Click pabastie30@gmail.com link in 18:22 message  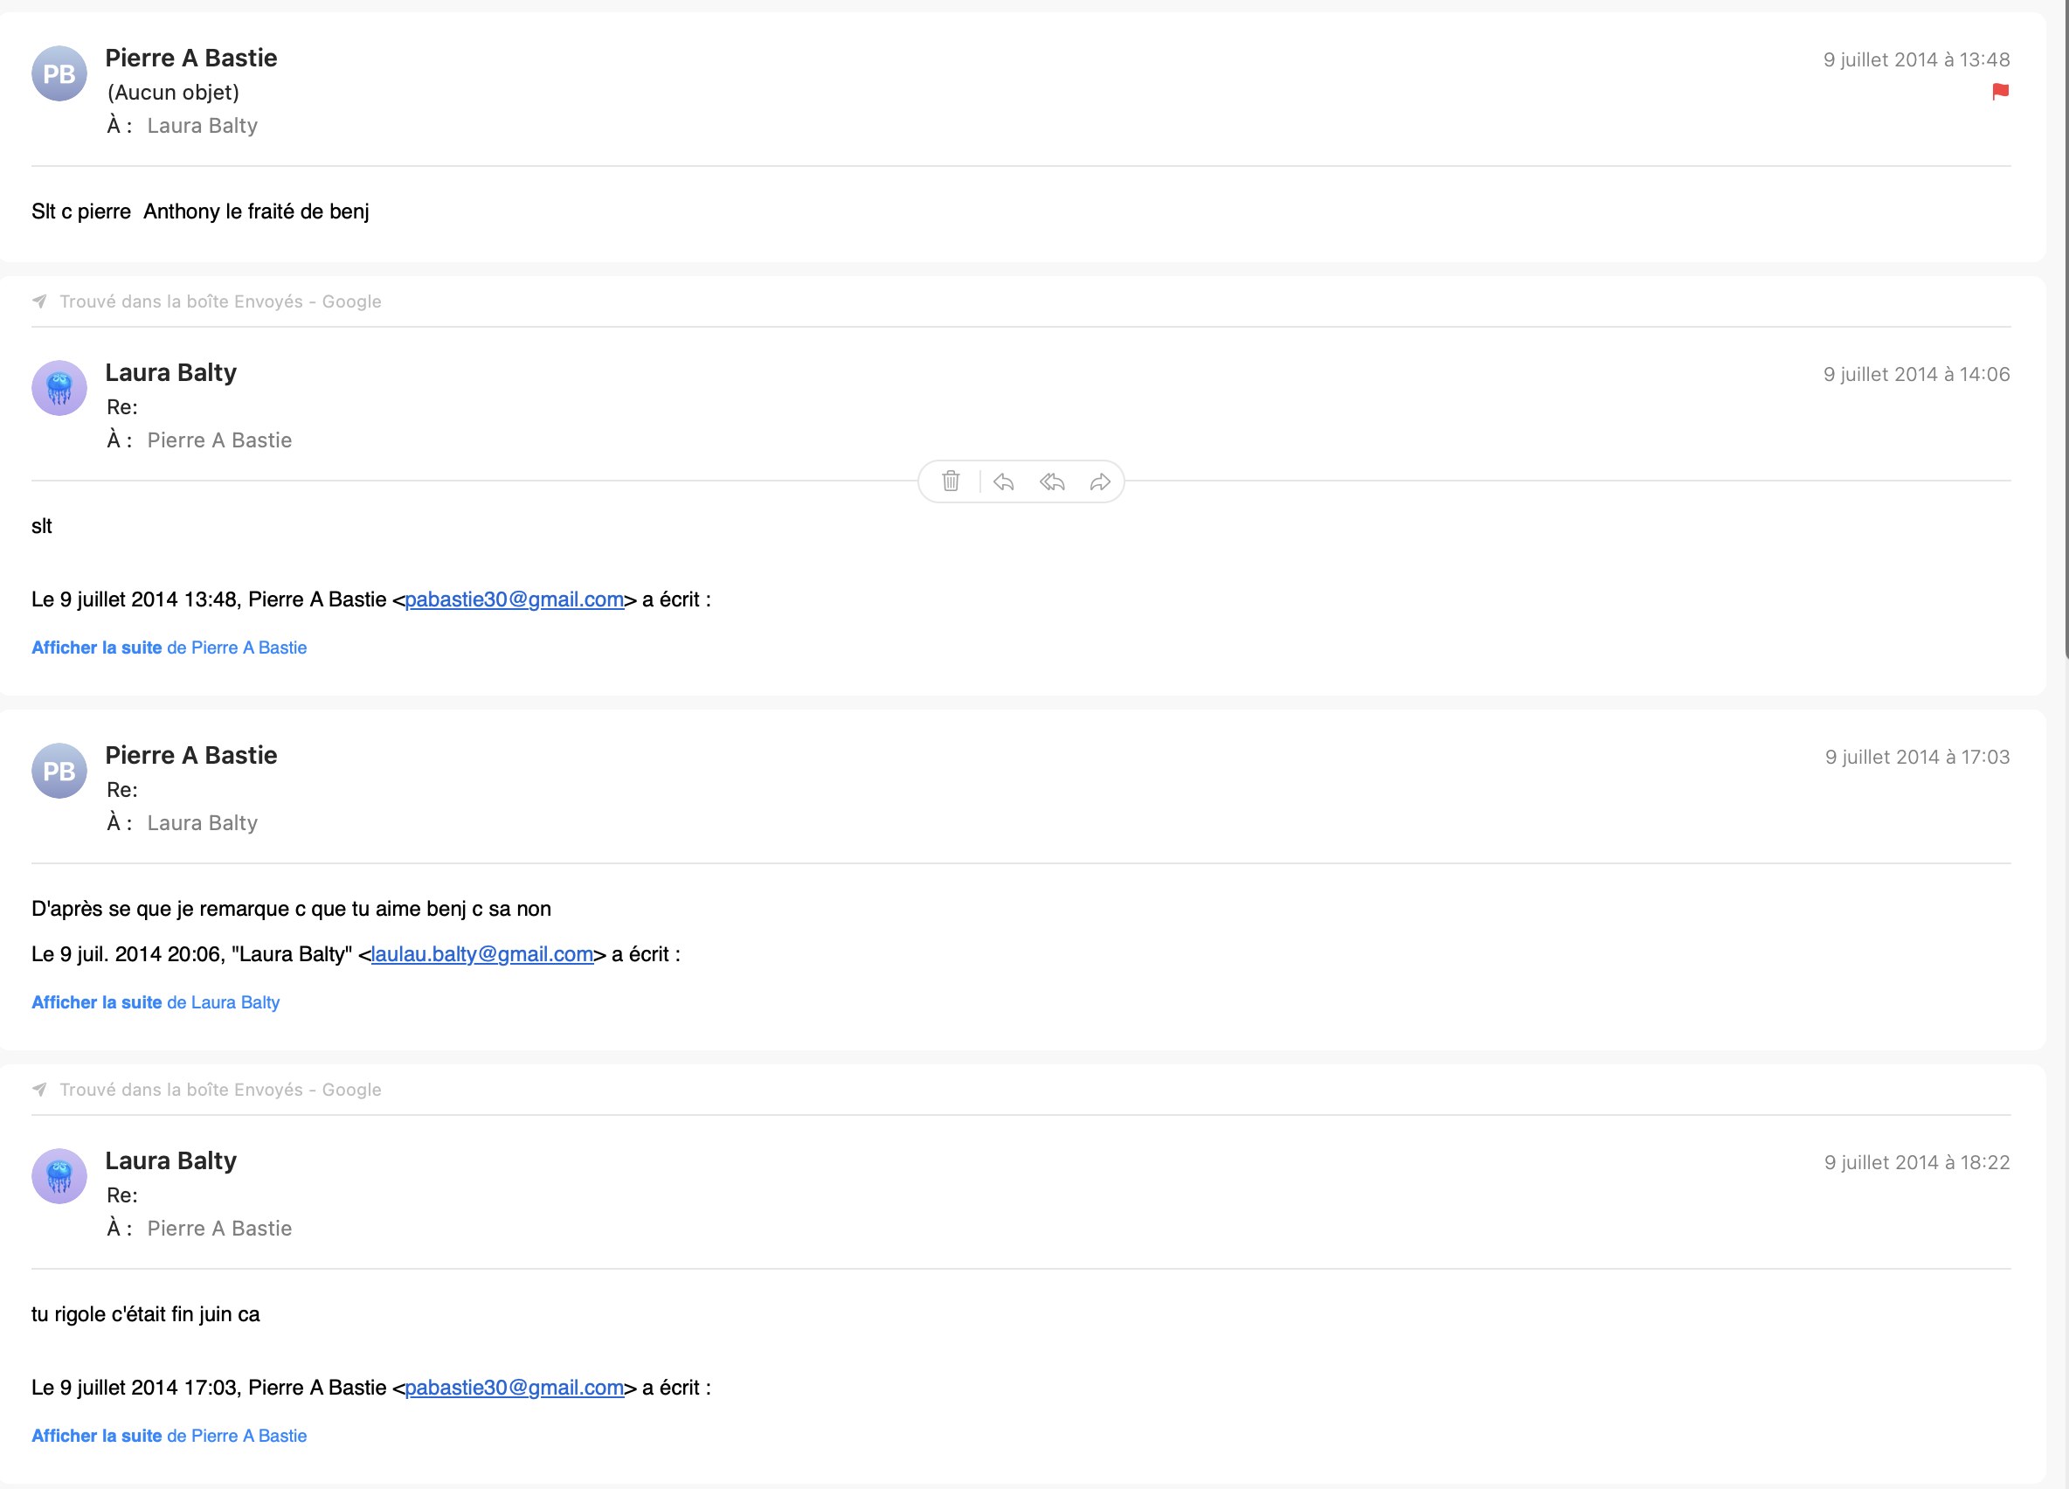pyautogui.click(x=514, y=1388)
